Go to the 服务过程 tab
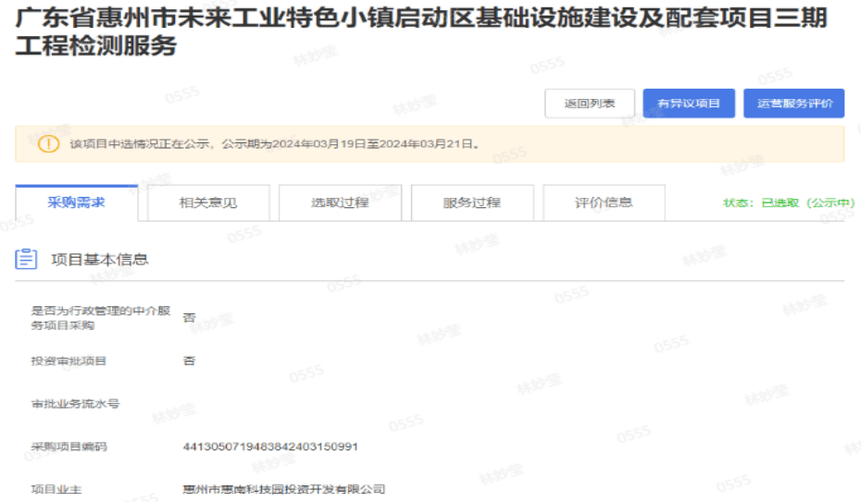This screenshot has height=502, width=861. coord(472,202)
